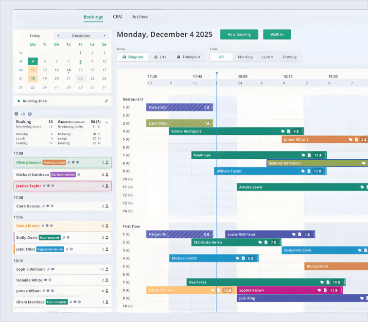Collapse the Booking and Guests summary panel
The image size is (368, 322).
105,122
